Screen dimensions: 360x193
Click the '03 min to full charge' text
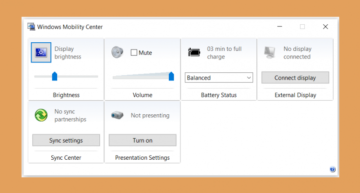point(224,53)
